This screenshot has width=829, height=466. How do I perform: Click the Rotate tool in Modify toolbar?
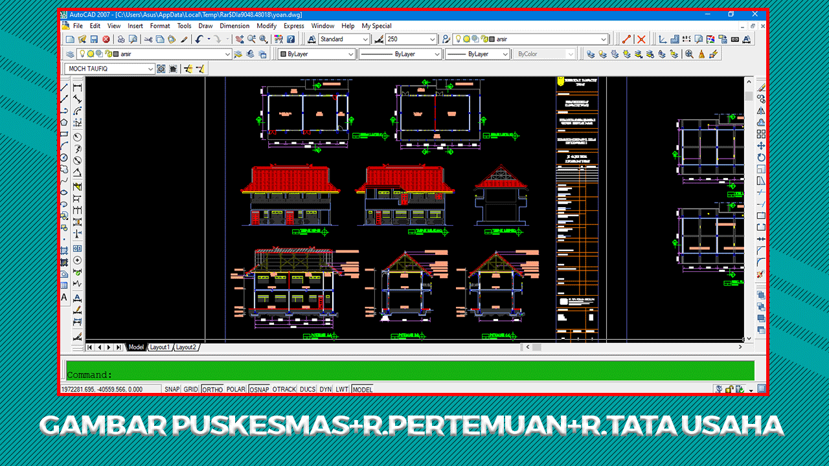(761, 157)
